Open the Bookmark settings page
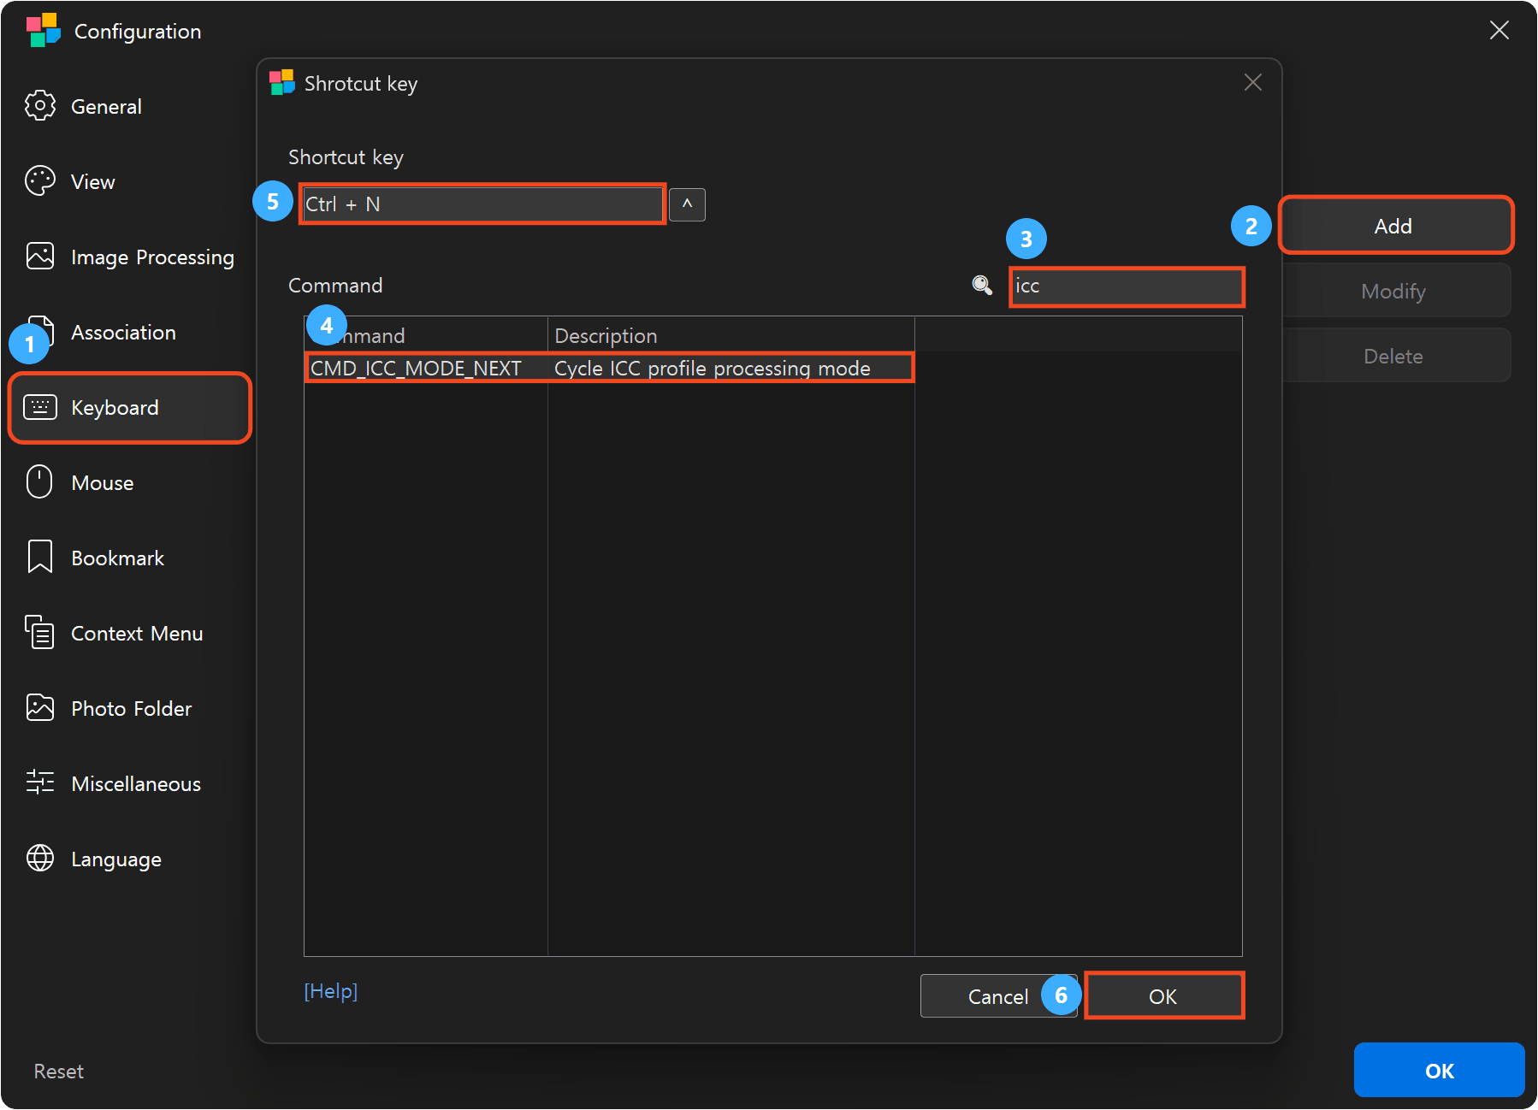Viewport: 1538px width, 1110px height. tap(117, 558)
